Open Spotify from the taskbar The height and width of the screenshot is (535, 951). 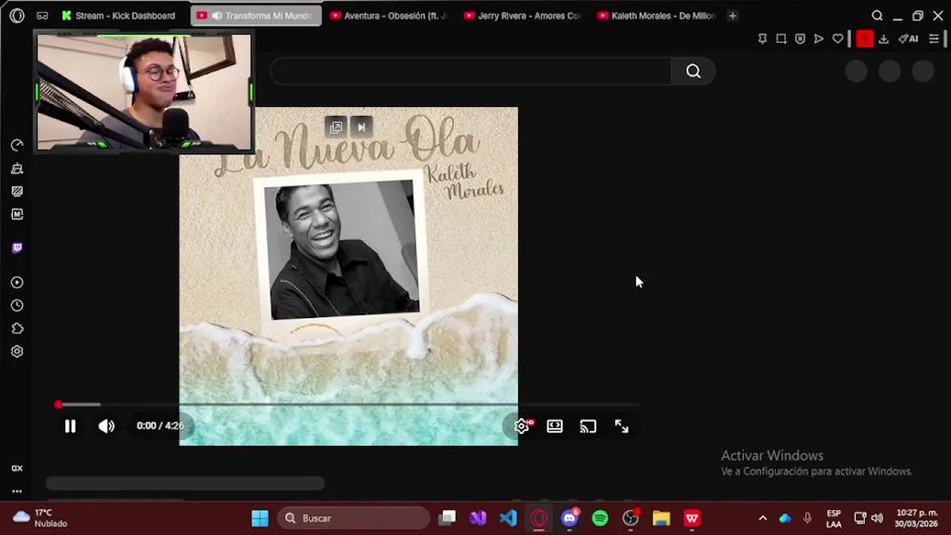pos(600,518)
